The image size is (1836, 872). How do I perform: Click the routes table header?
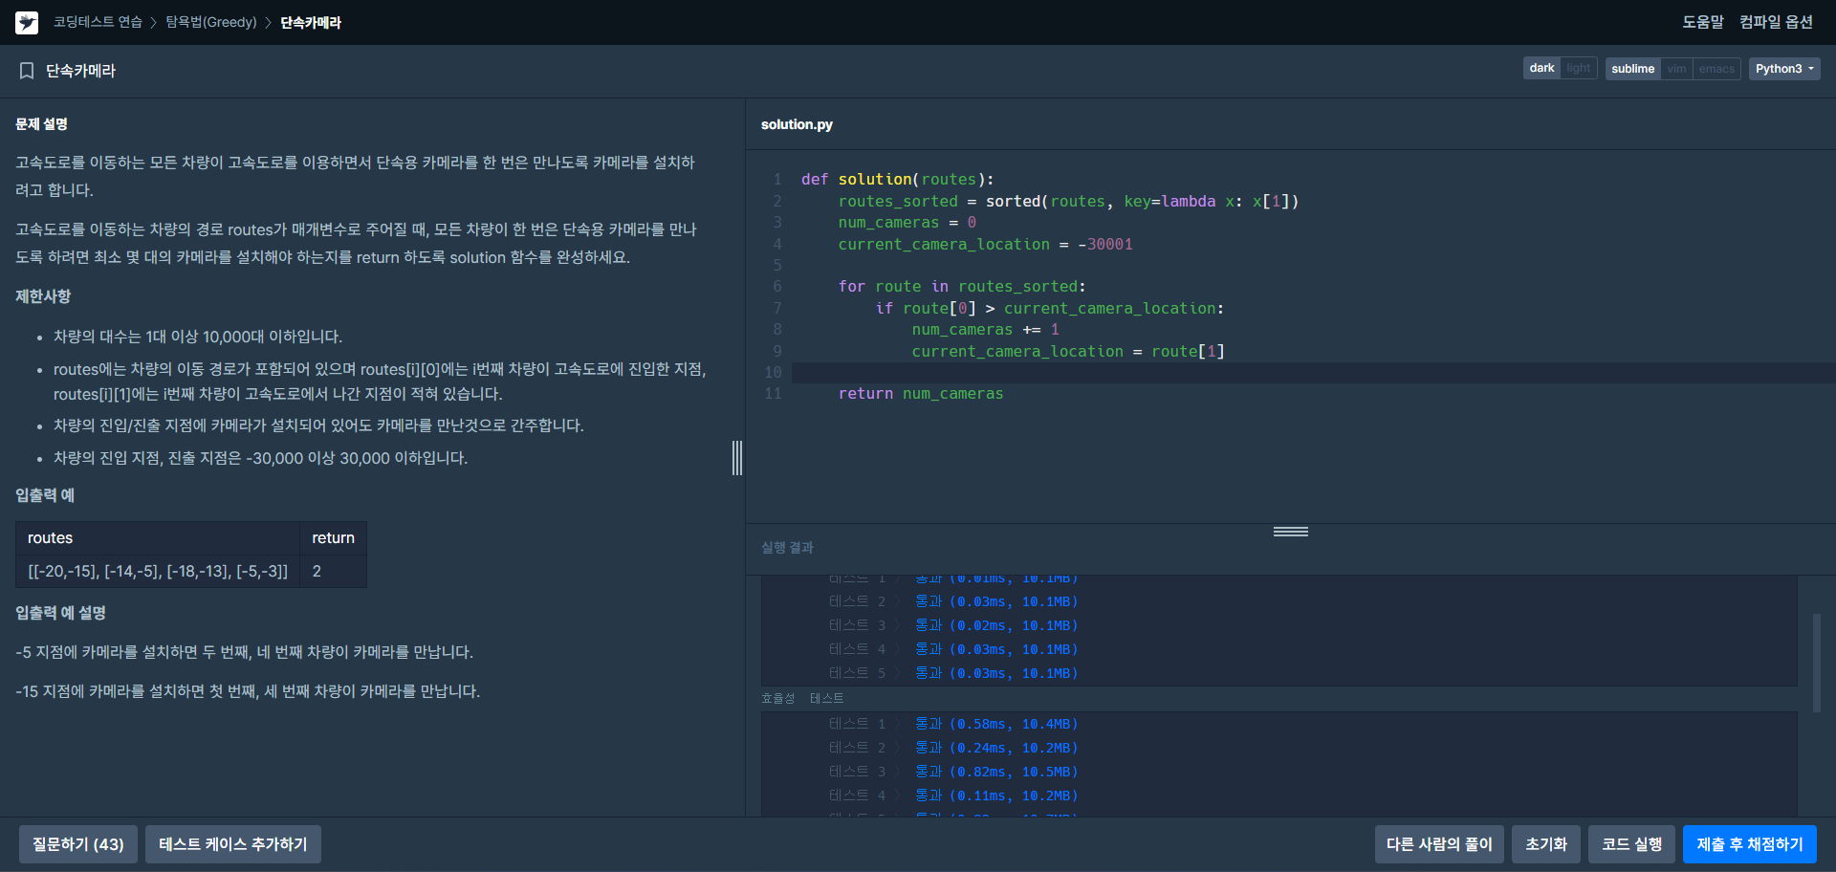(x=158, y=538)
